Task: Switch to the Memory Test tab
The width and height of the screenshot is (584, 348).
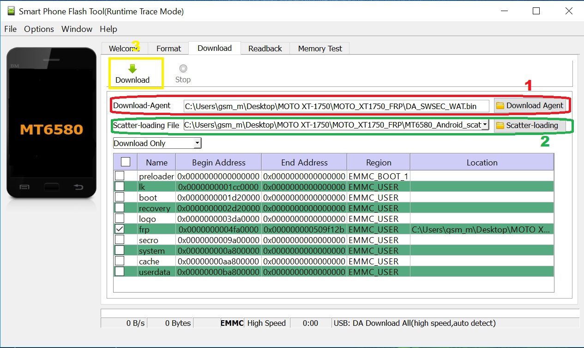Action: (320, 49)
